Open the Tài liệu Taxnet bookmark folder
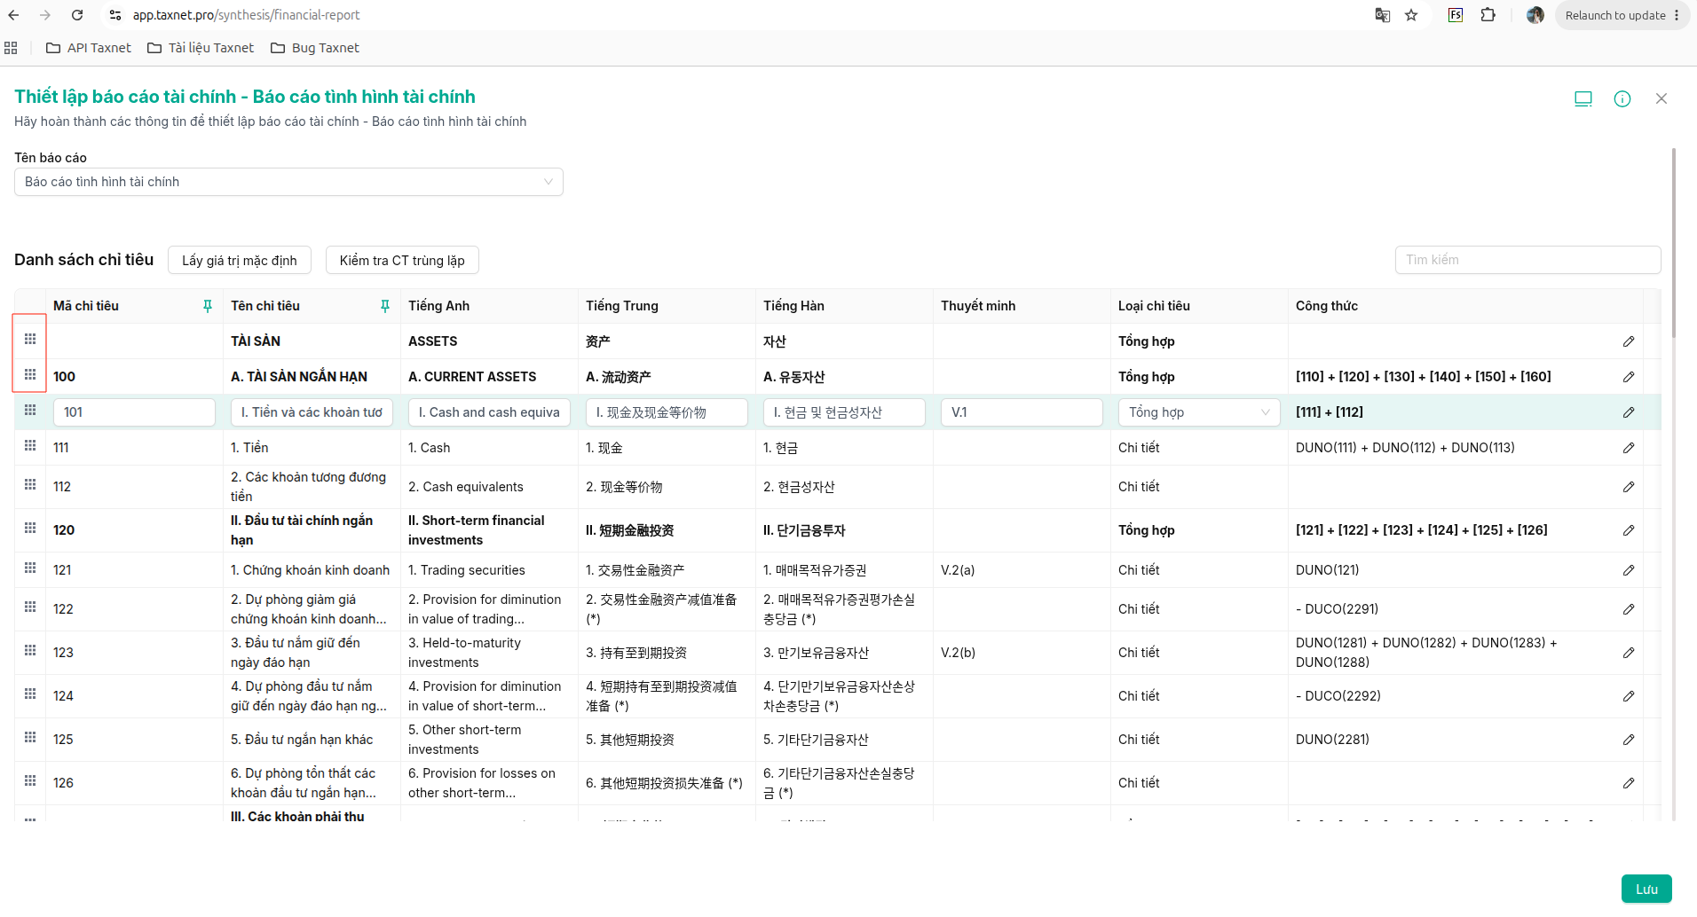The image size is (1697, 917). (x=201, y=48)
